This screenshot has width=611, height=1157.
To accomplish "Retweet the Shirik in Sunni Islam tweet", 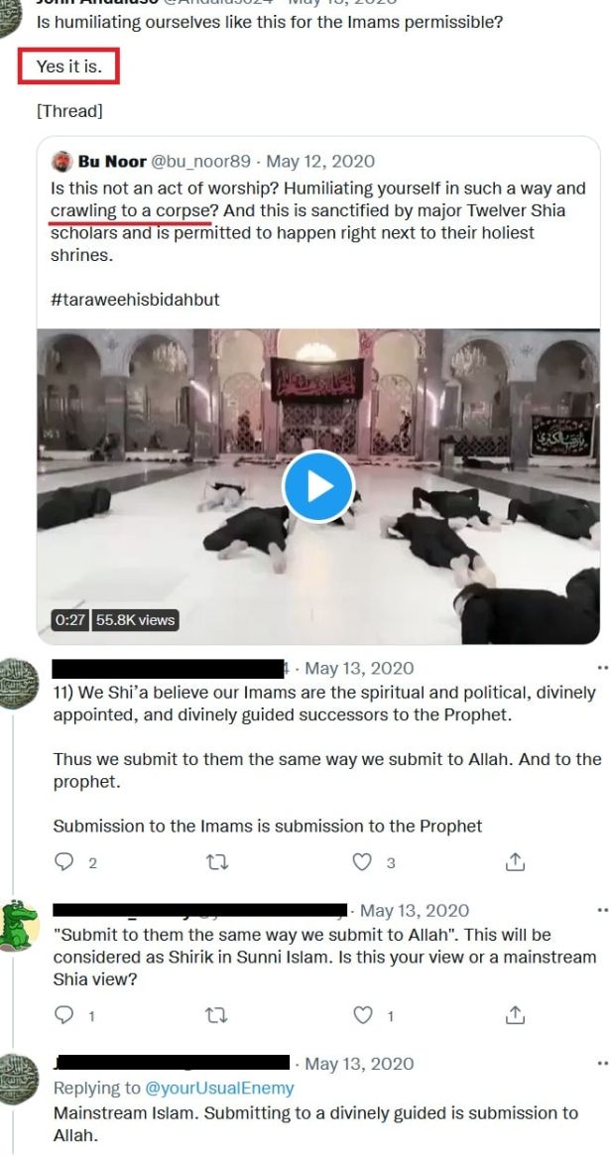I will (x=216, y=1016).
